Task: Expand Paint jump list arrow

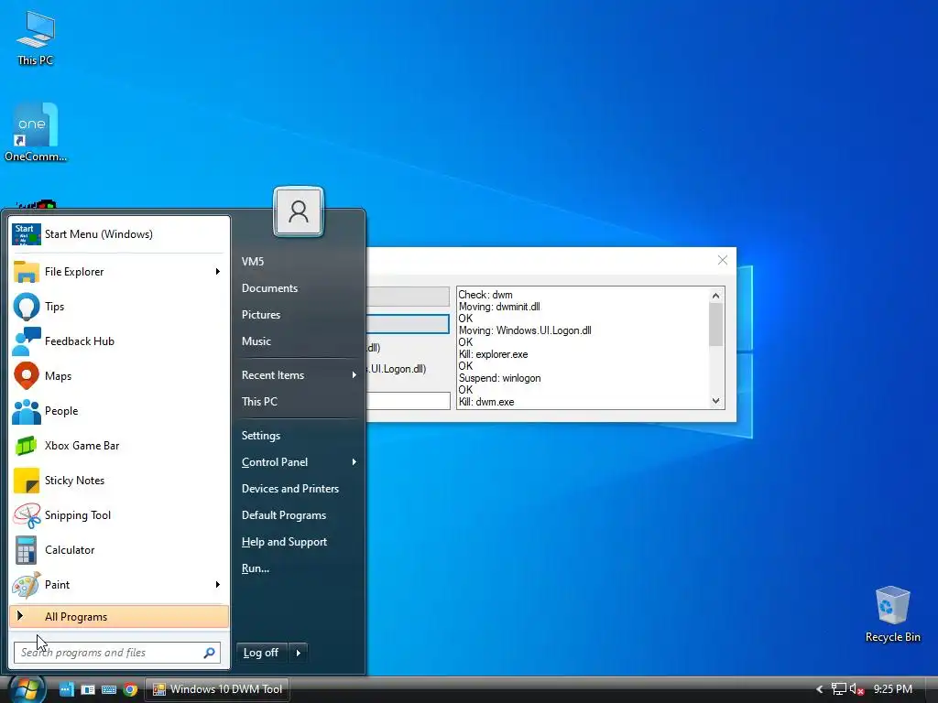Action: 218,585
